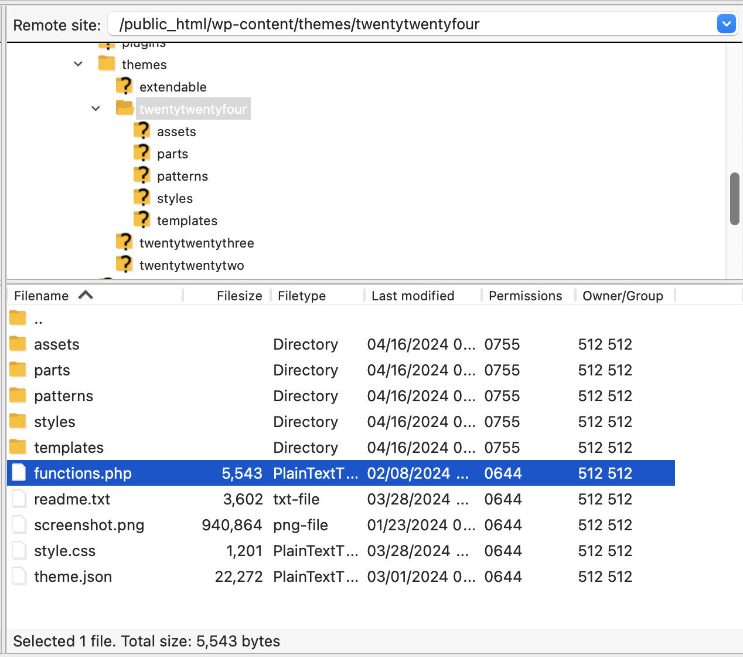The image size is (743, 657).
Task: Select the screenshot.png filename
Action: (x=89, y=525)
